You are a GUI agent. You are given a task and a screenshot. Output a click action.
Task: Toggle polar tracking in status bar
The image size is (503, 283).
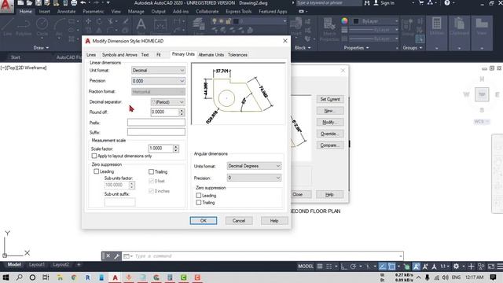click(x=353, y=266)
